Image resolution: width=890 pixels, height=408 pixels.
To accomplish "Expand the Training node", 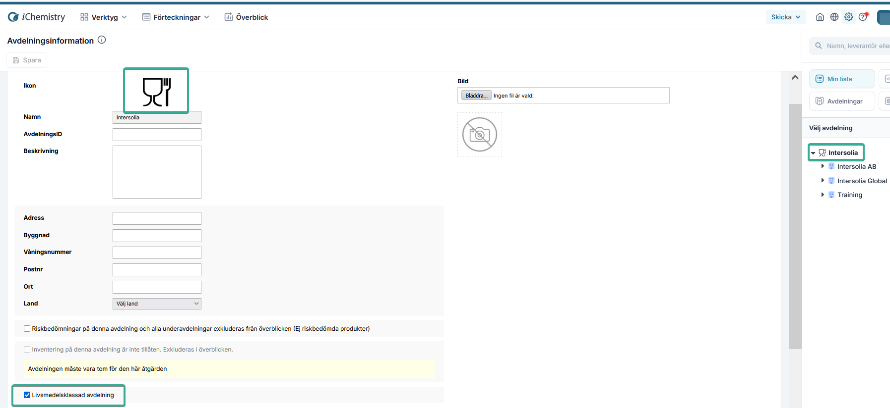I will (x=823, y=195).
